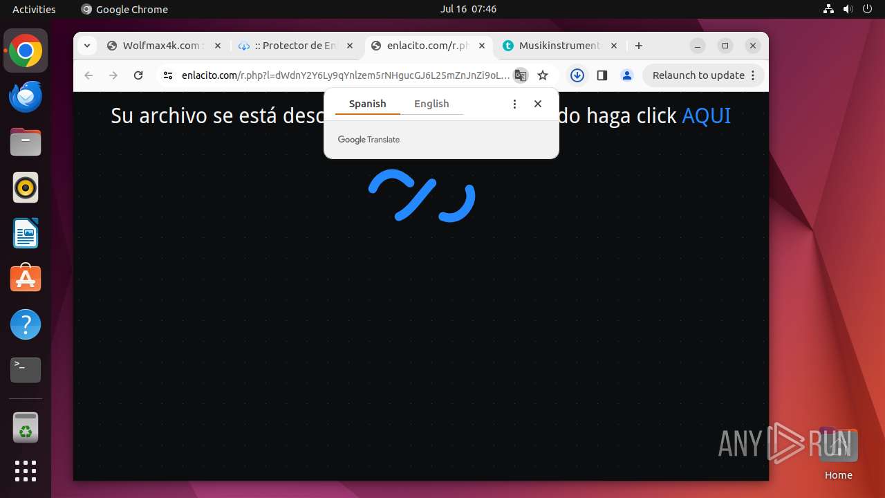Open the Google Chrome app menu in top bar
885x498 pixels.
[x=124, y=9]
